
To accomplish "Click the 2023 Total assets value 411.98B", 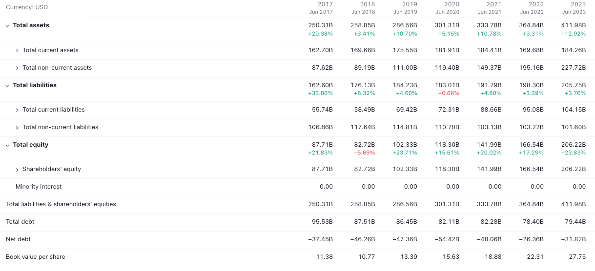I will [574, 25].
